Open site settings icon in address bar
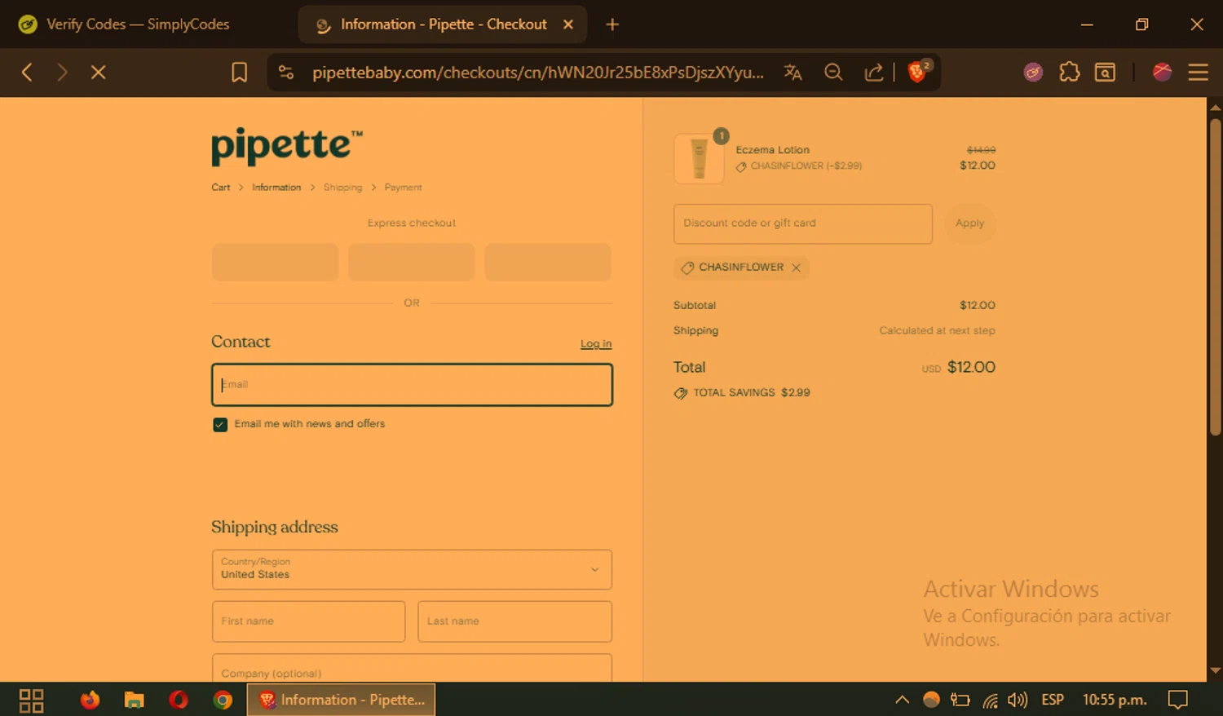Viewport: 1223px width, 716px height. click(286, 73)
